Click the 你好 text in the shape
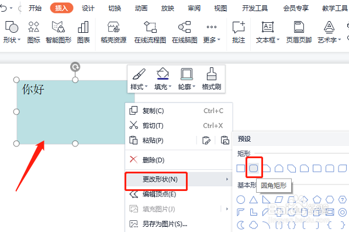The height and width of the screenshot is (232, 349). click(33, 90)
